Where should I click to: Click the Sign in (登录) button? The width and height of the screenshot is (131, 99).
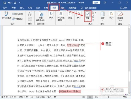point(96,3)
